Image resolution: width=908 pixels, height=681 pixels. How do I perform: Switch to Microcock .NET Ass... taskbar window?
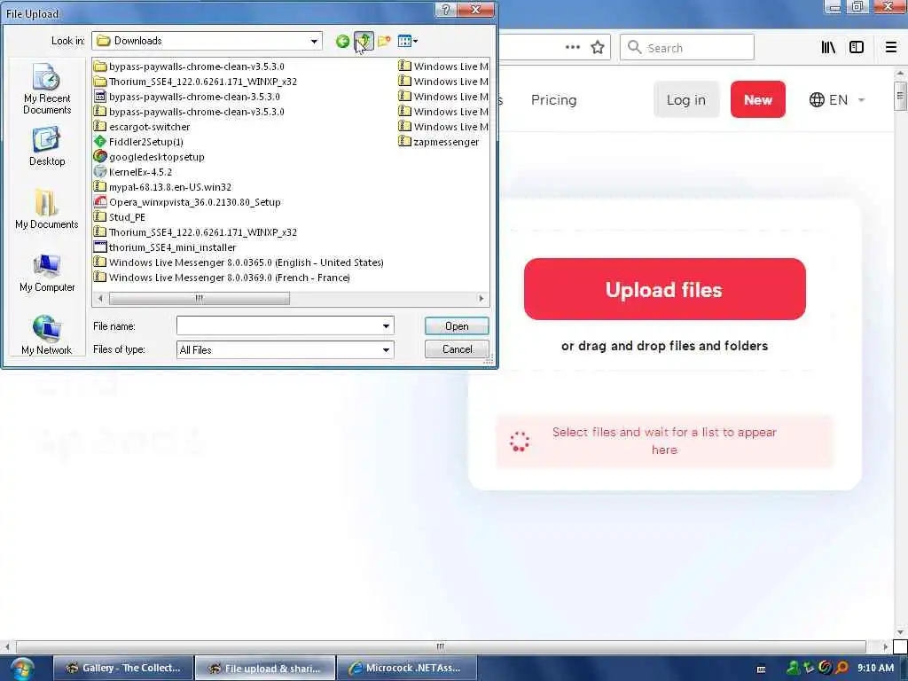(x=406, y=669)
